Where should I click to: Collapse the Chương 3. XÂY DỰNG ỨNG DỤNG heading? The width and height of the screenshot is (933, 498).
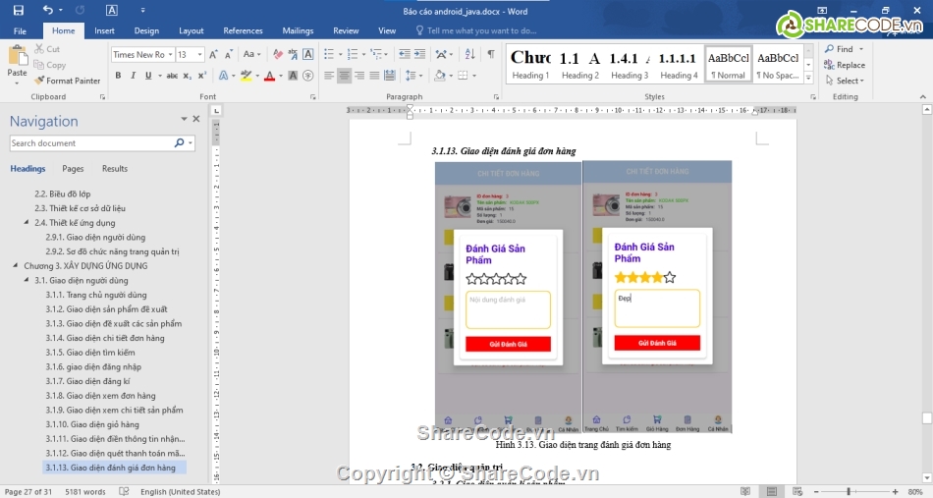coord(16,266)
